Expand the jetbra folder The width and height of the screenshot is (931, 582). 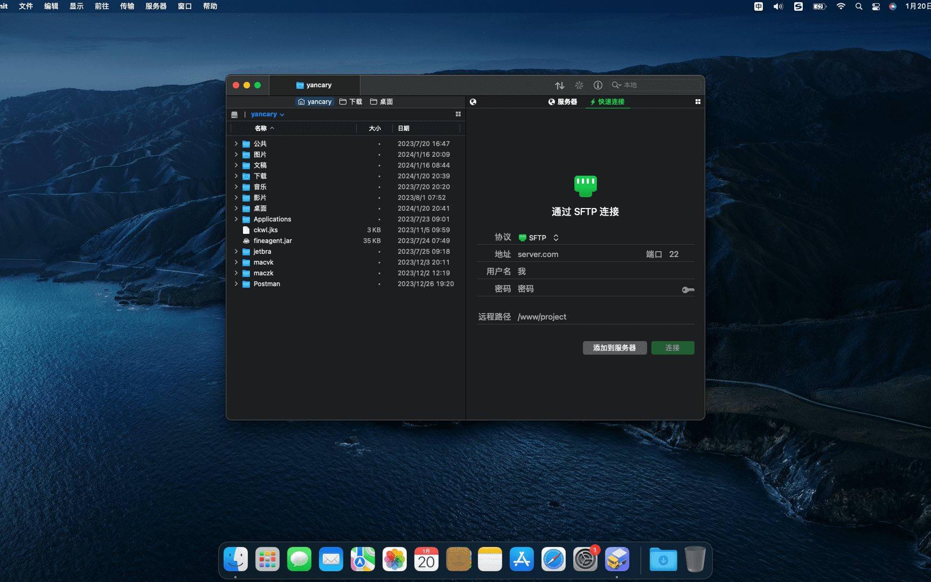click(x=236, y=252)
